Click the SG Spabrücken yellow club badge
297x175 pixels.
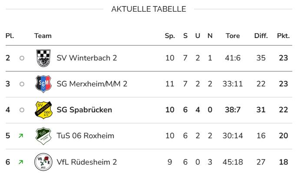tap(43, 110)
